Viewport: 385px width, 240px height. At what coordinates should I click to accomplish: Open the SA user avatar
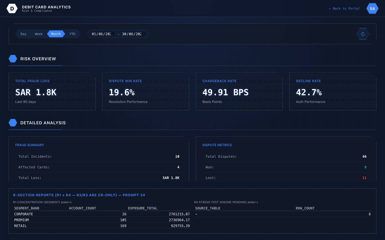[x=372, y=9]
